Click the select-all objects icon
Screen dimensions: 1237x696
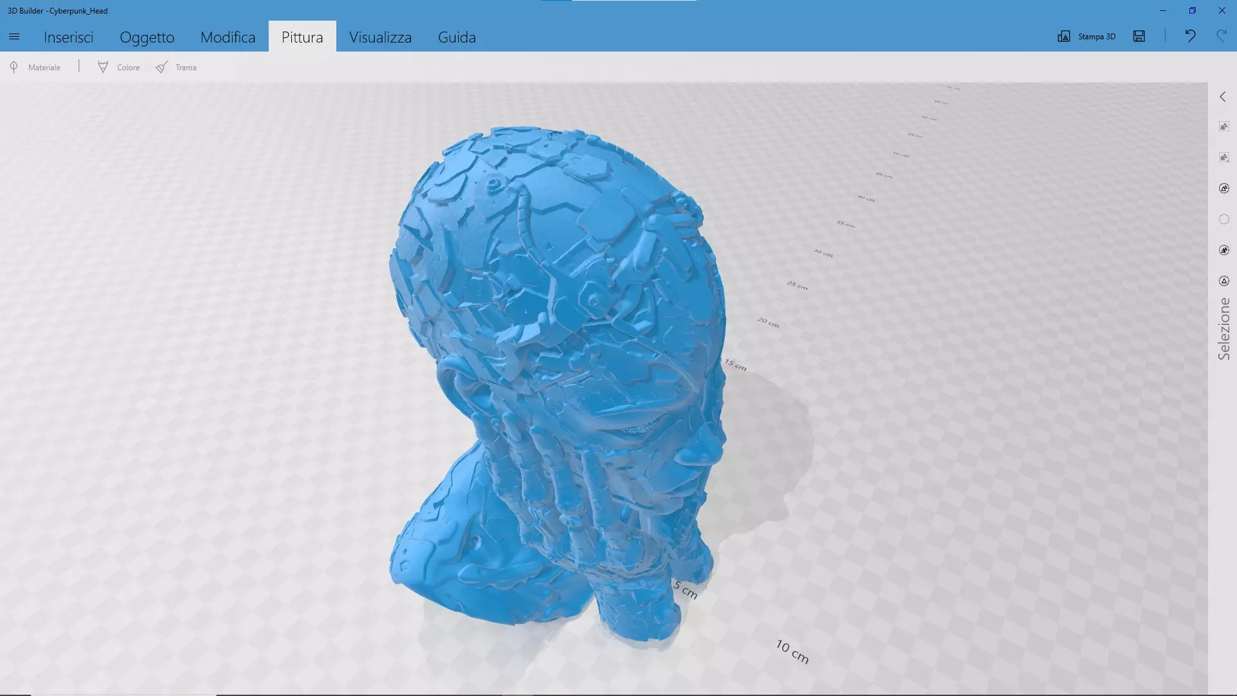pyautogui.click(x=1224, y=126)
